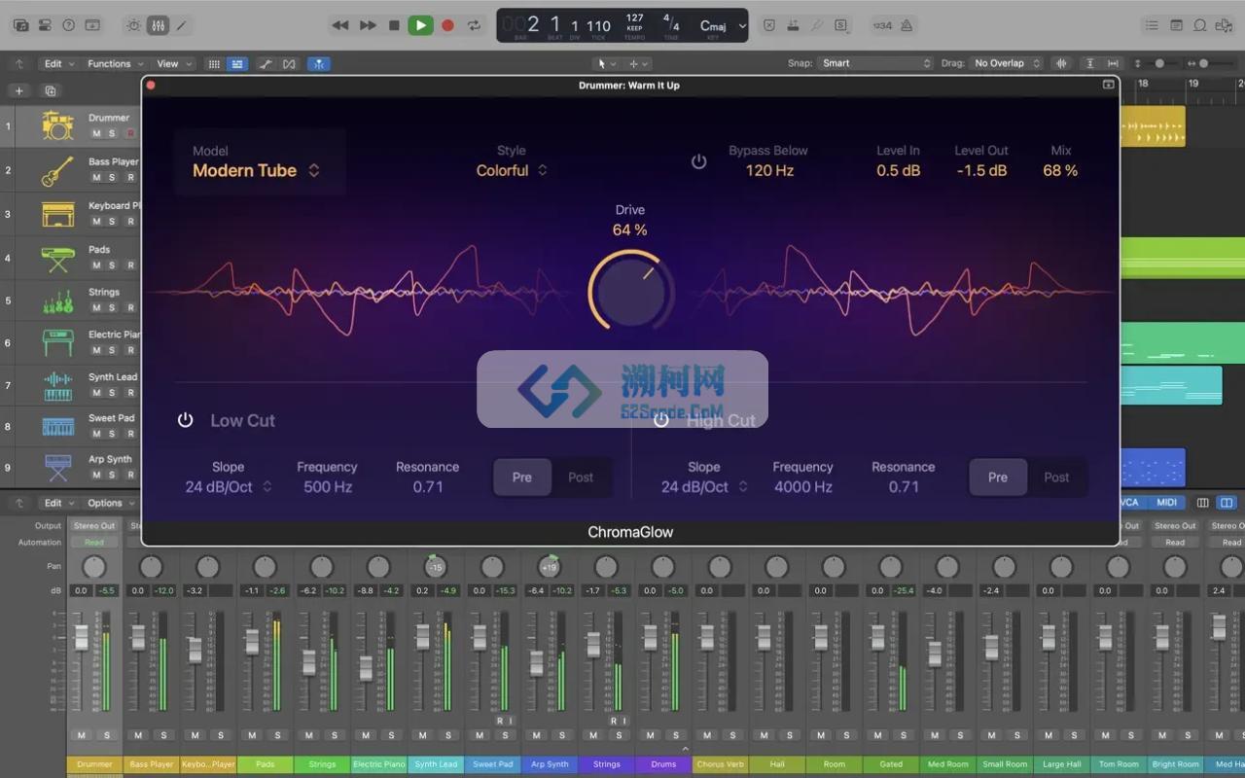The width and height of the screenshot is (1245, 778).
Task: Open the High Cut Slope dropdown
Action: [x=704, y=487]
